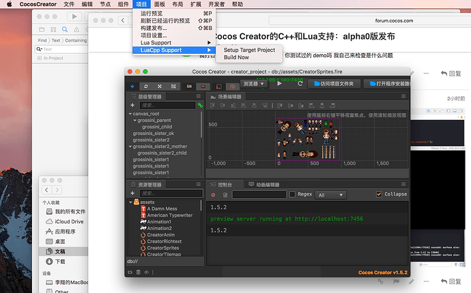Open the 资源管理器 panel menu icon
The image size is (471, 293).
click(199, 184)
